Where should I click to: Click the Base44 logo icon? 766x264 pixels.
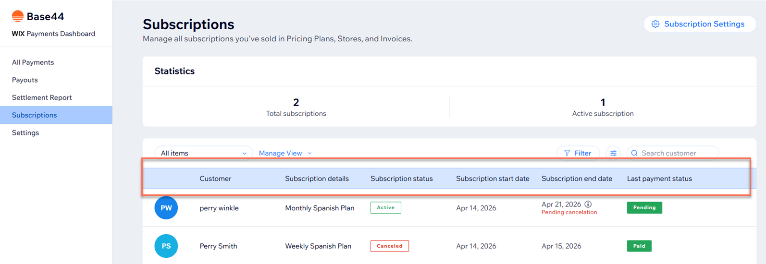click(18, 16)
